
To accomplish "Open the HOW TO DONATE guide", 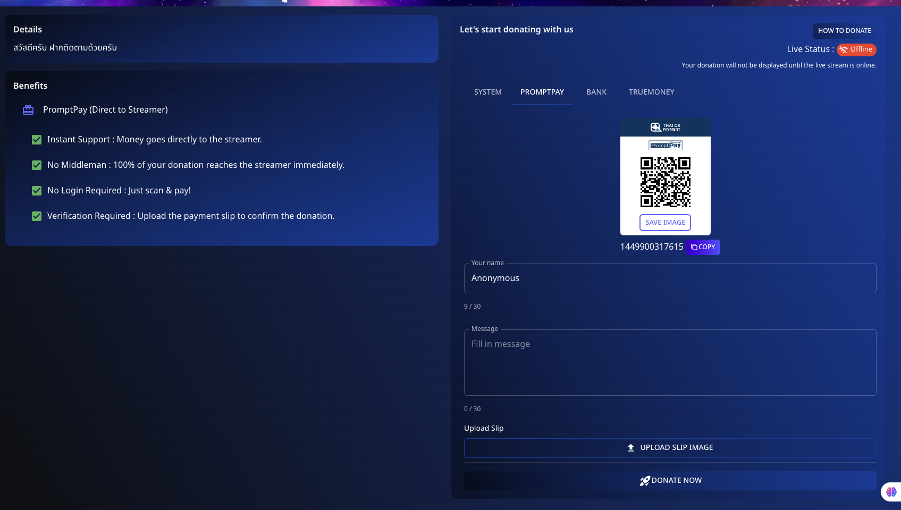I will point(845,31).
